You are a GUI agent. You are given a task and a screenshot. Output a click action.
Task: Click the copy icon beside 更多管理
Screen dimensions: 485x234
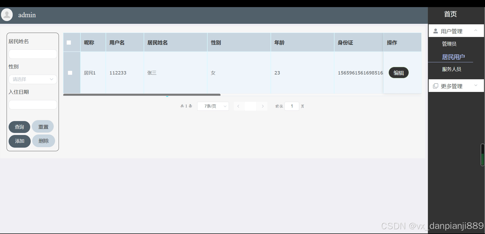click(x=436, y=86)
